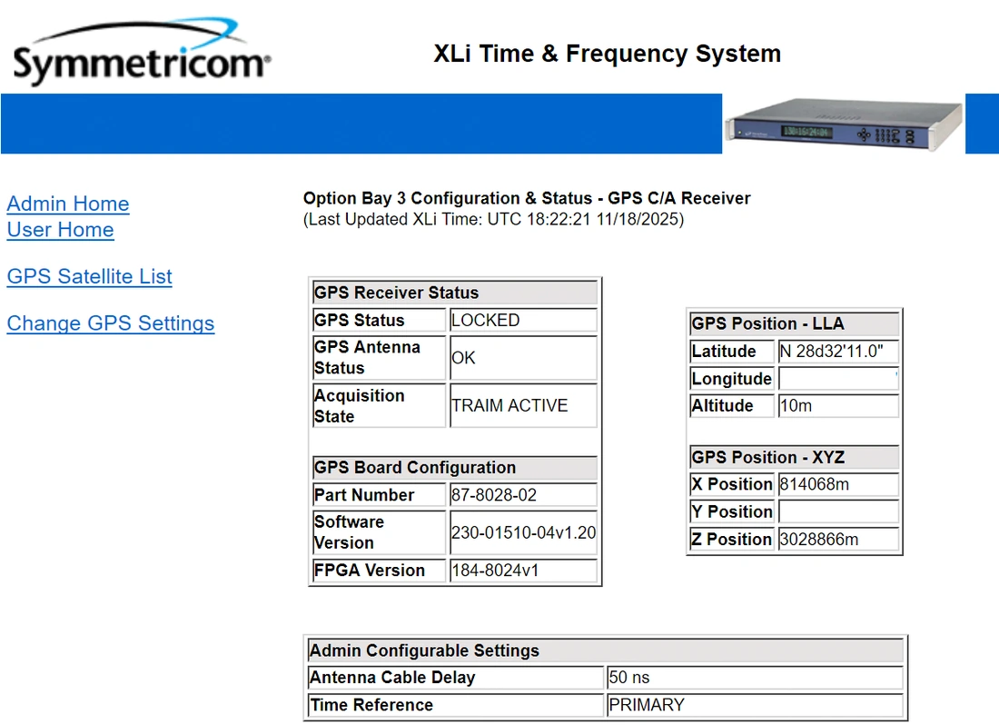Click the X Position value 814068m

coord(837,484)
